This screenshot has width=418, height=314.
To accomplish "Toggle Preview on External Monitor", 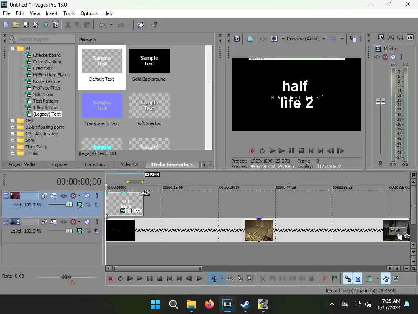I will [x=250, y=39].
